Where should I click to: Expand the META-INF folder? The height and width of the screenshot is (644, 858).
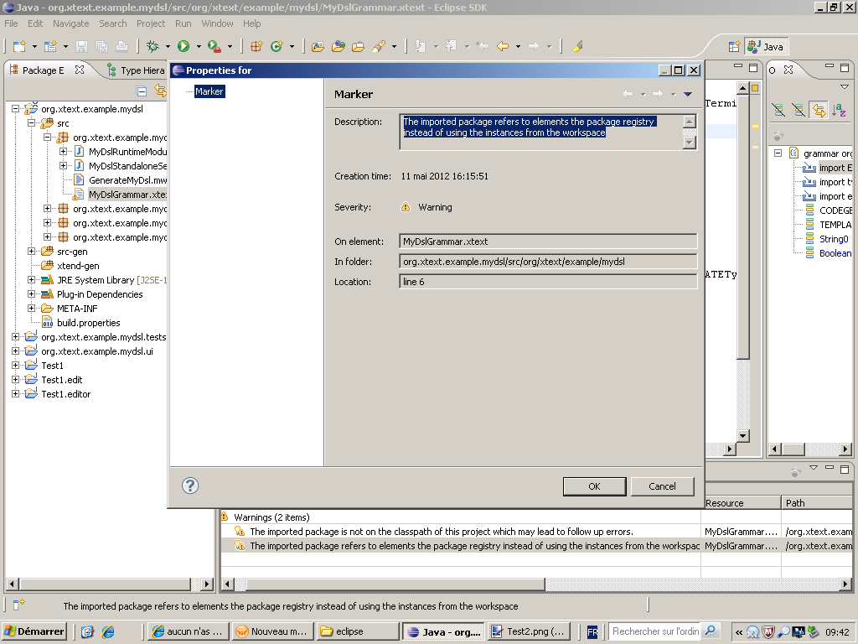coord(32,309)
